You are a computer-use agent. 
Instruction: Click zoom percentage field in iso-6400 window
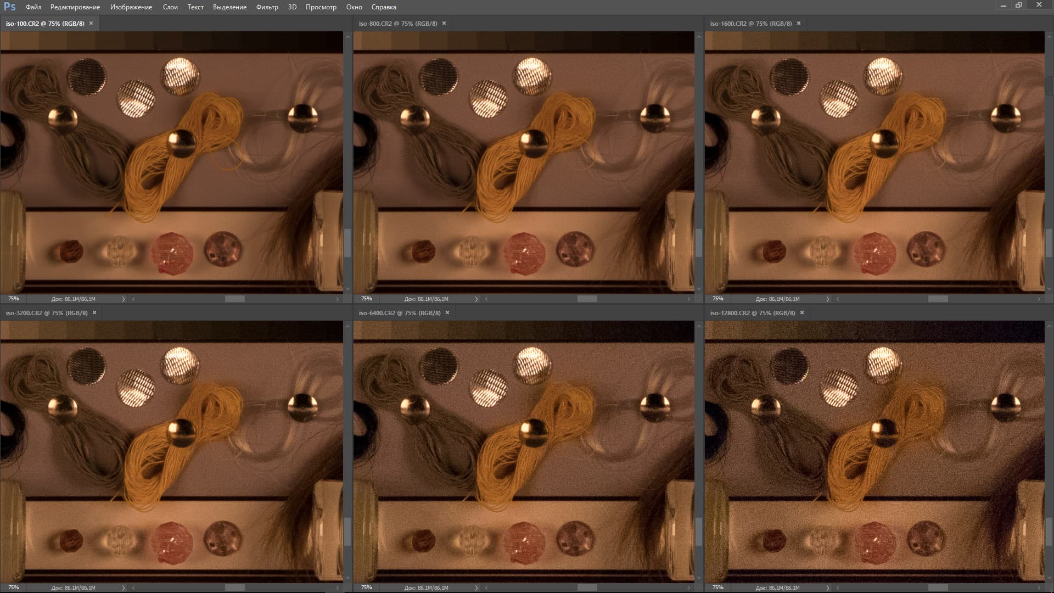[367, 588]
